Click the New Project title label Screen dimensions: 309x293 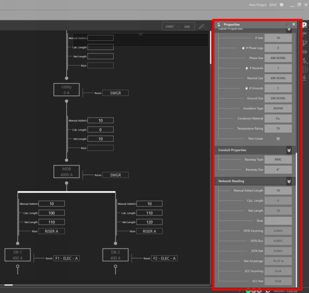[257, 5]
